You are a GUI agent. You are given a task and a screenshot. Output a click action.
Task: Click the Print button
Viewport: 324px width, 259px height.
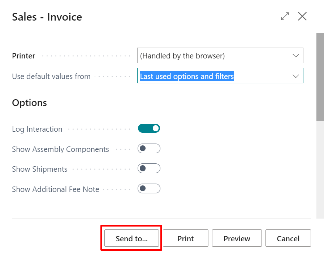coord(185,238)
